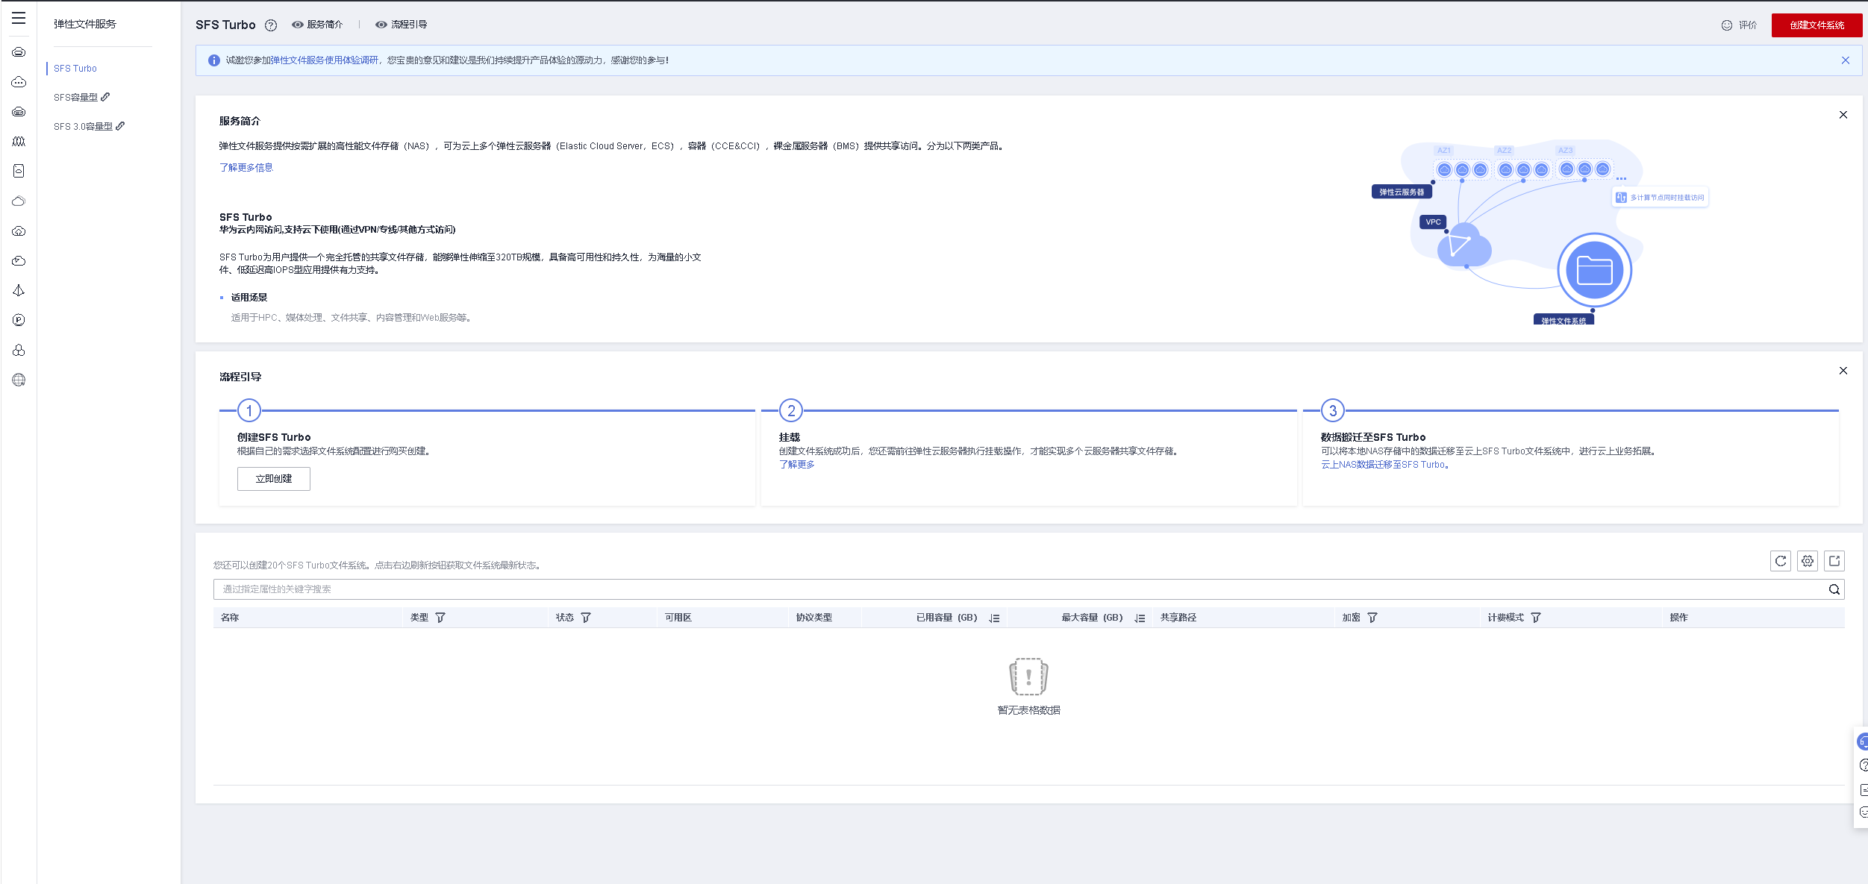Select SFS Turbo in the sidebar

(75, 69)
